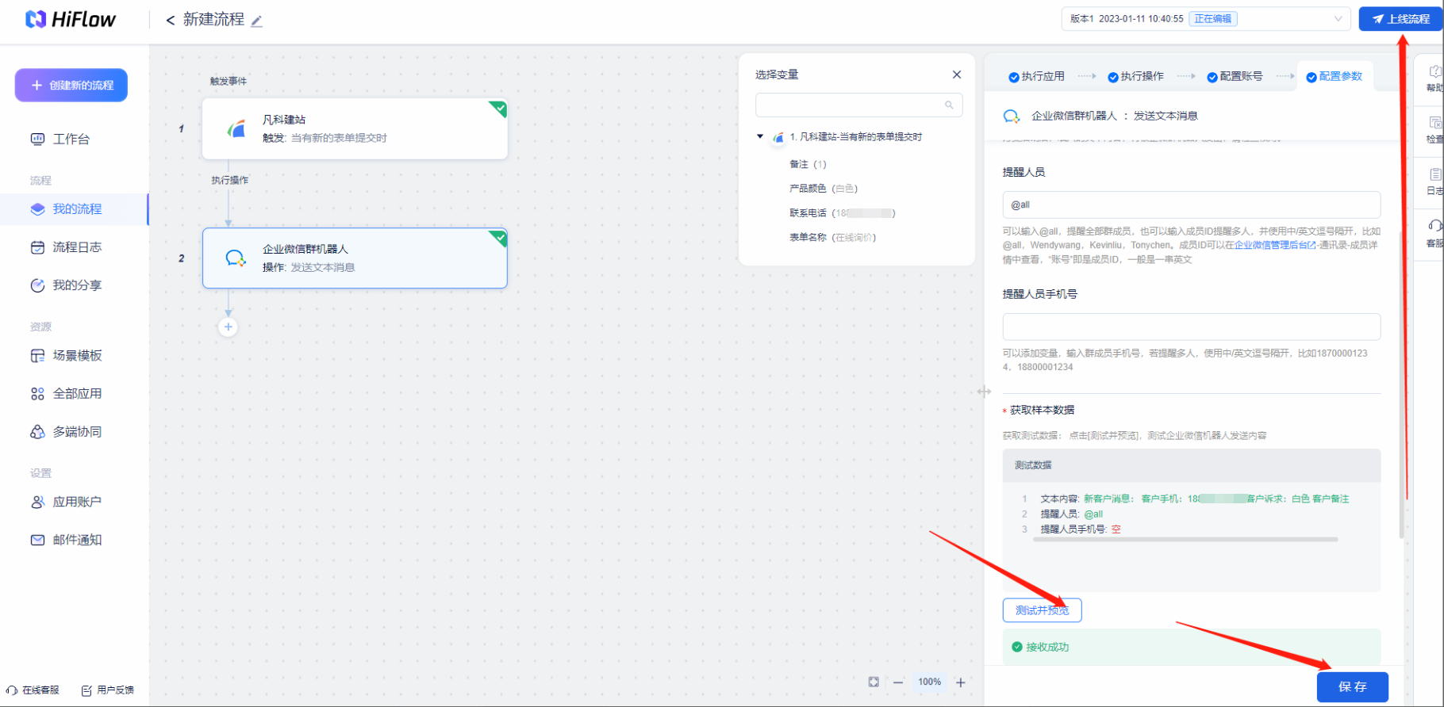1444x707 pixels.
Task: Click the 邮件通知 envelope icon
Action: click(37, 540)
